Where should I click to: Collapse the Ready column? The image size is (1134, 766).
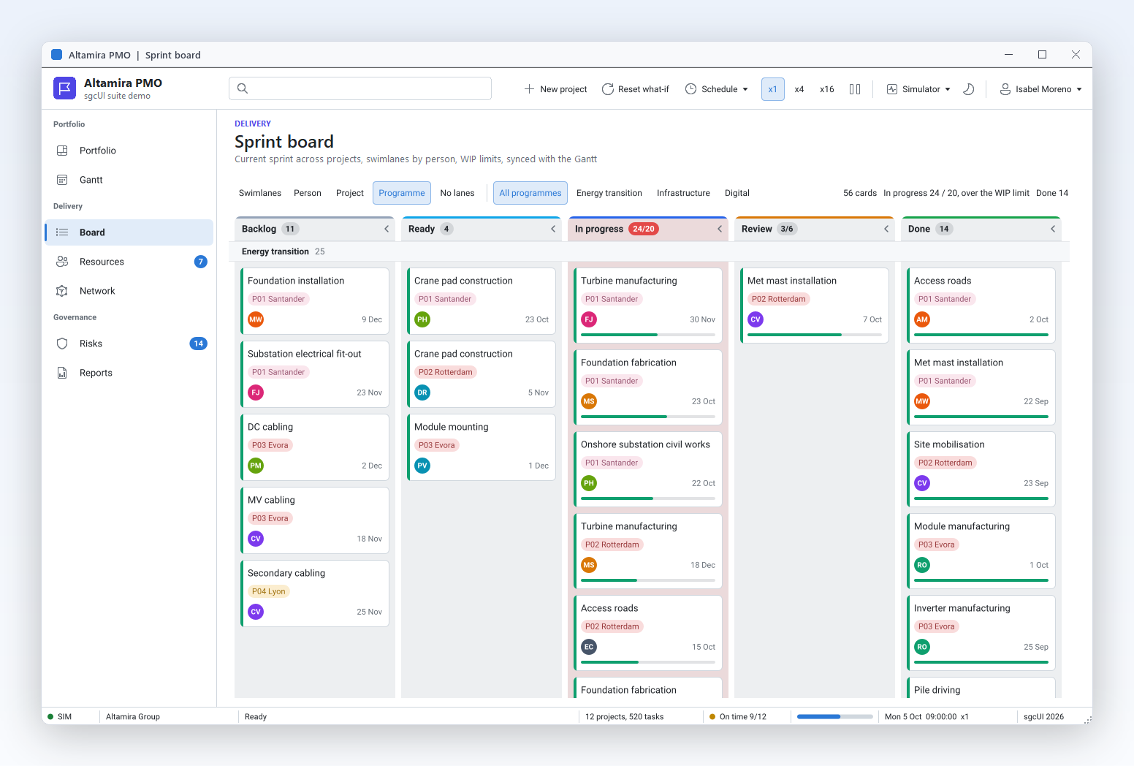coord(553,229)
